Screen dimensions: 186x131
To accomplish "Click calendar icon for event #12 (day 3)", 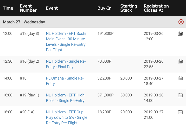I will coord(180,34).
